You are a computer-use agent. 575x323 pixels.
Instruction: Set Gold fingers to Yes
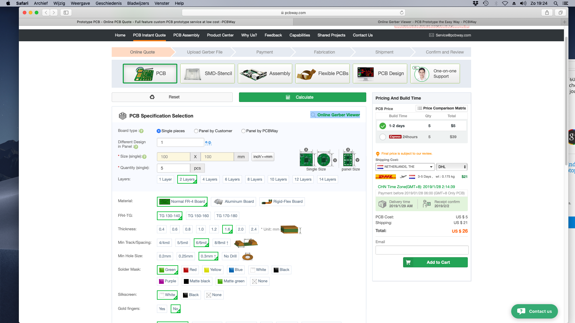pos(162,309)
